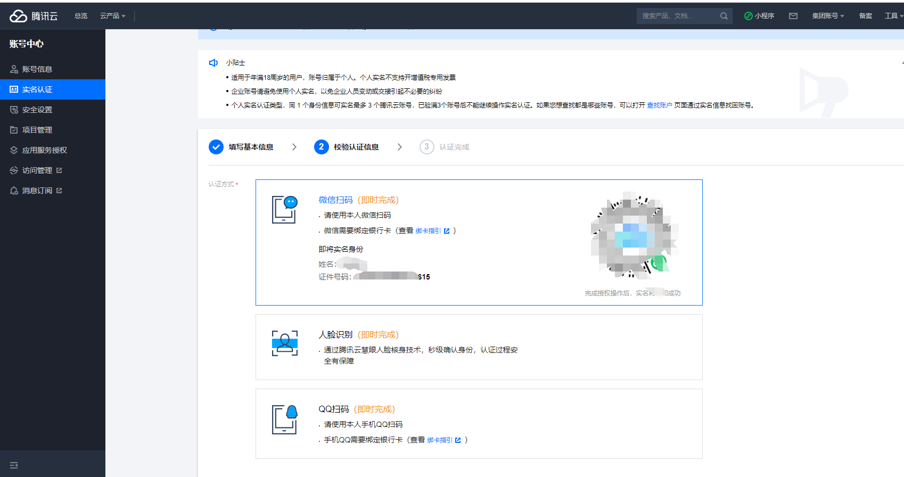Click external link icon beside 消息订阅

[x=59, y=191]
